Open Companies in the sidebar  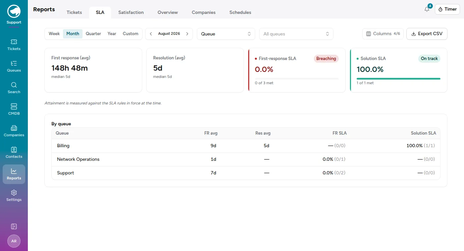(x=14, y=131)
